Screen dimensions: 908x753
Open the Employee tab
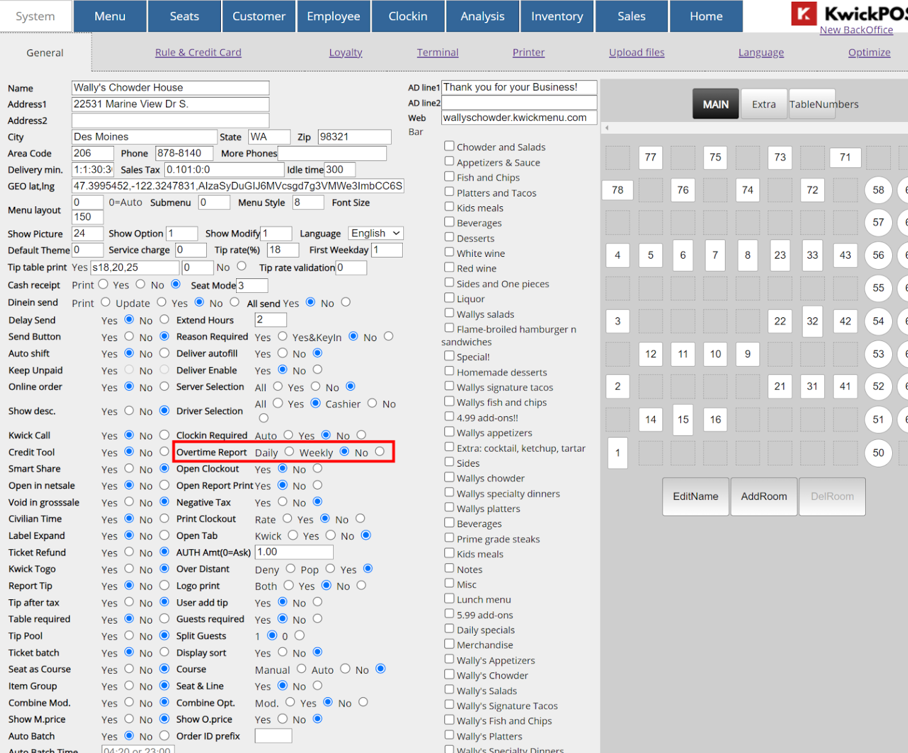pos(333,16)
